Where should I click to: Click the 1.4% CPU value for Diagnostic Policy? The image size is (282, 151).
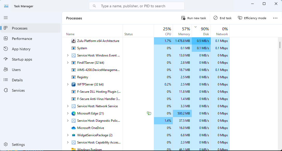(x=163, y=121)
